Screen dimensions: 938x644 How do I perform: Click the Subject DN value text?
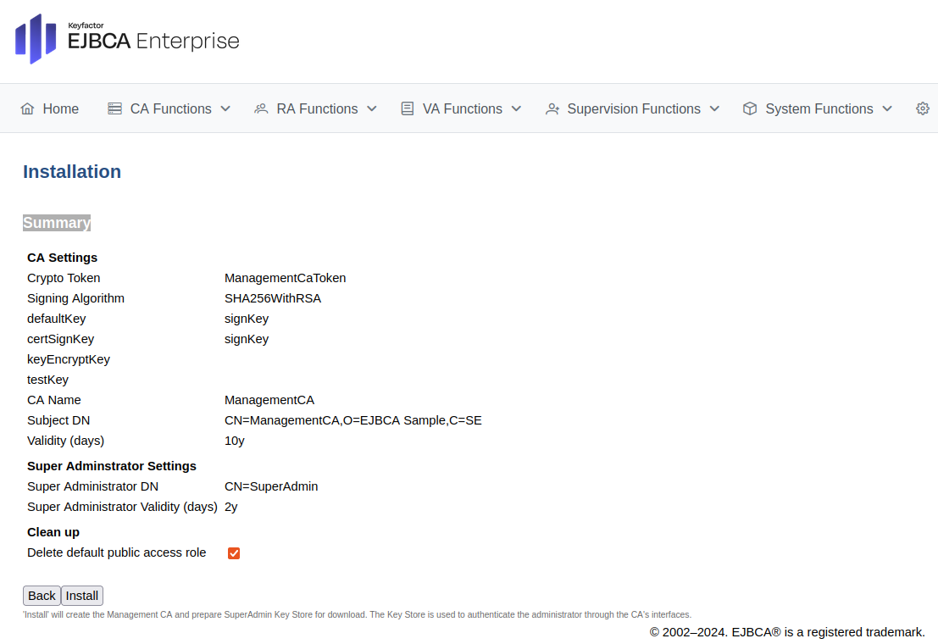pos(352,420)
